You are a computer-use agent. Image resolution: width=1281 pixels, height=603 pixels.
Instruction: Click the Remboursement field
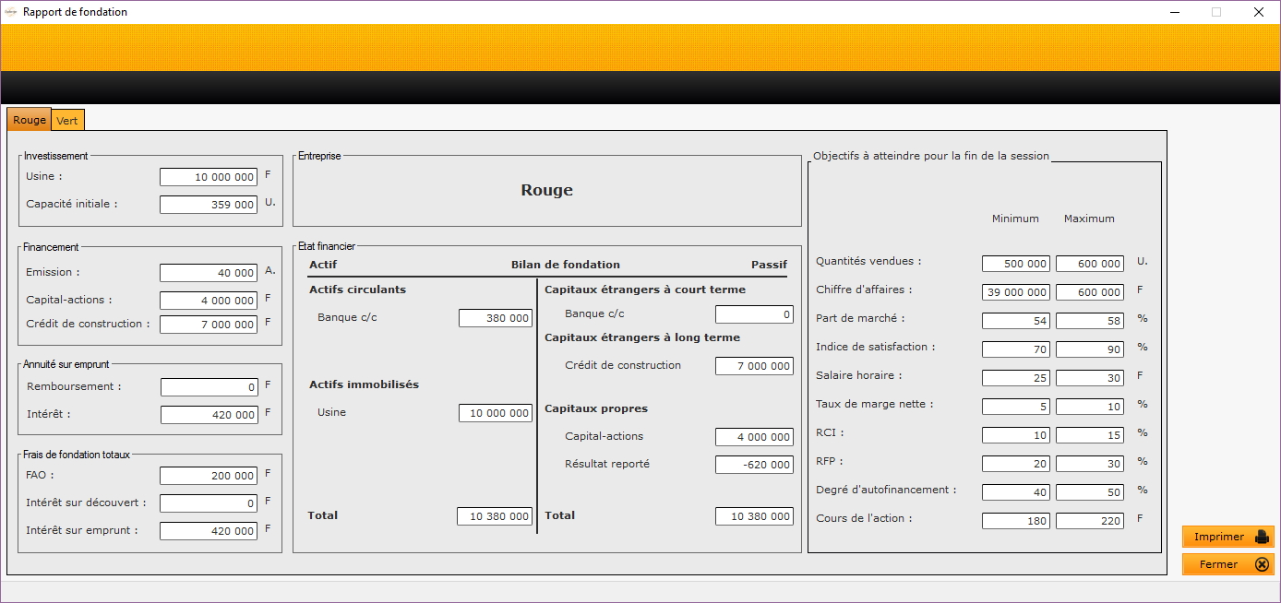[209, 387]
